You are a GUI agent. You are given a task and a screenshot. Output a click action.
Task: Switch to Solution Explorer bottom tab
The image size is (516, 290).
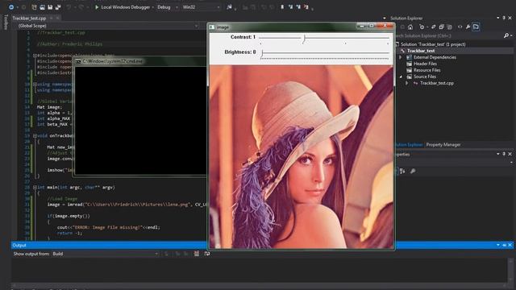pyautogui.click(x=409, y=145)
